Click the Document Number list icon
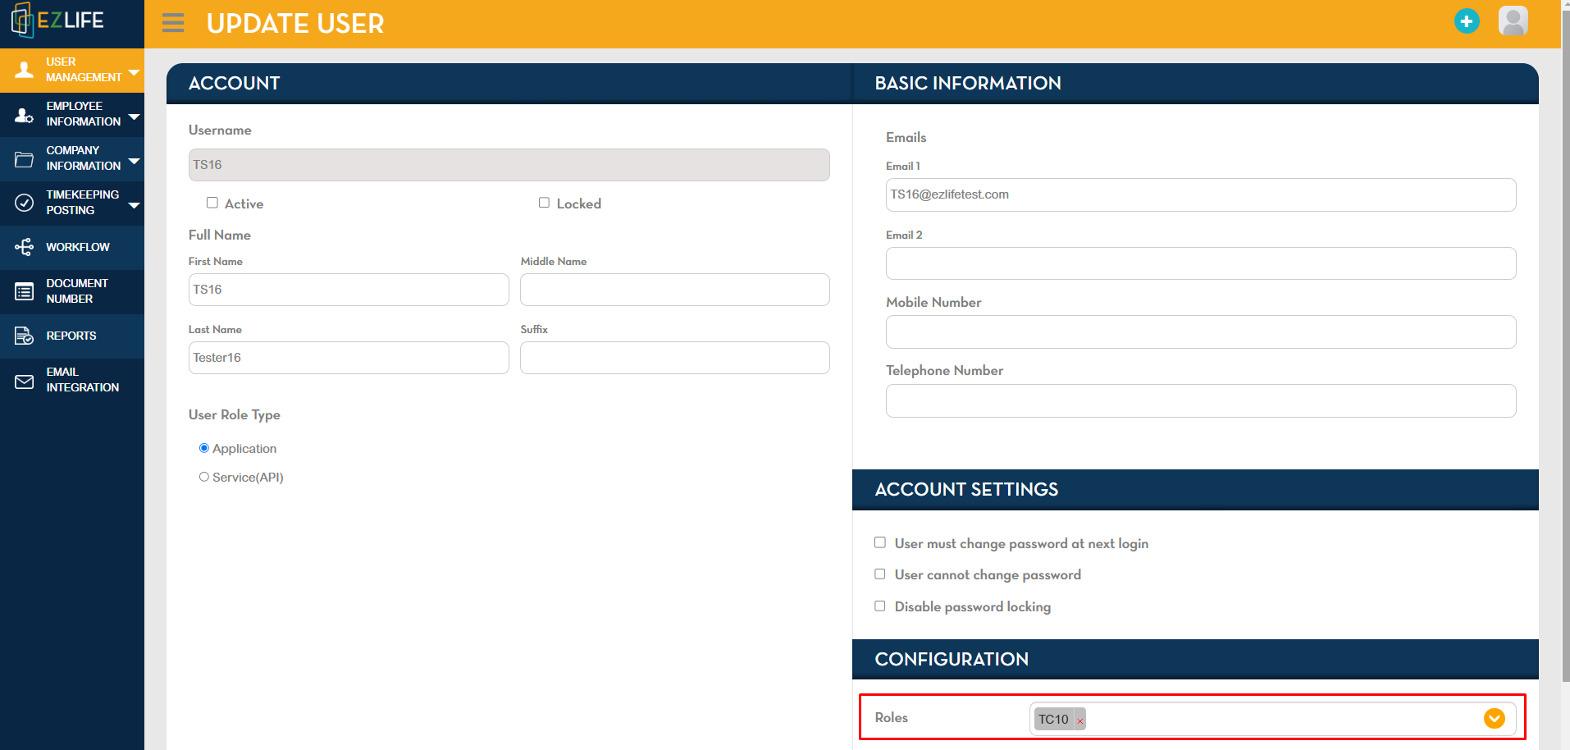Viewport: 1570px width, 750px height. [x=25, y=291]
